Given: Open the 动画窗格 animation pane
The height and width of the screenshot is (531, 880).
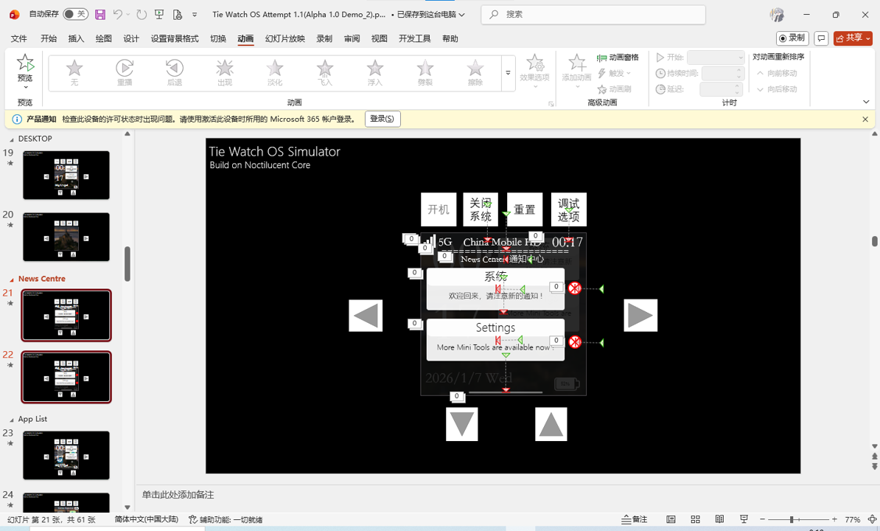Looking at the screenshot, I should (619, 56).
